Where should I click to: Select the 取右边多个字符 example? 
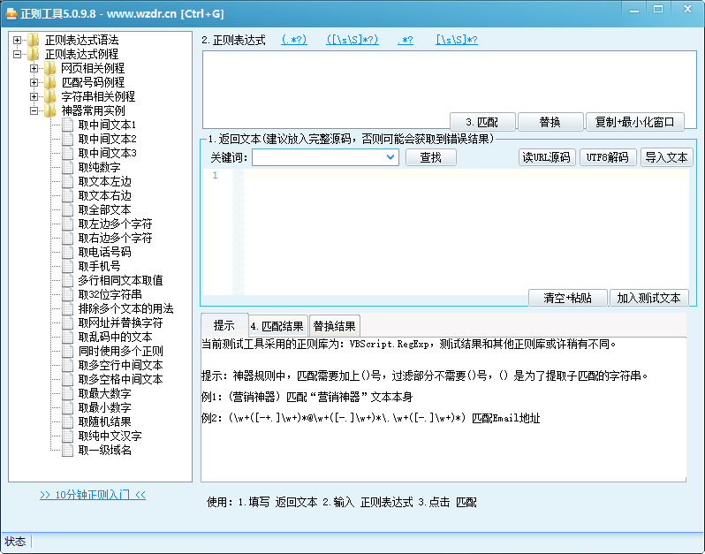(115, 238)
